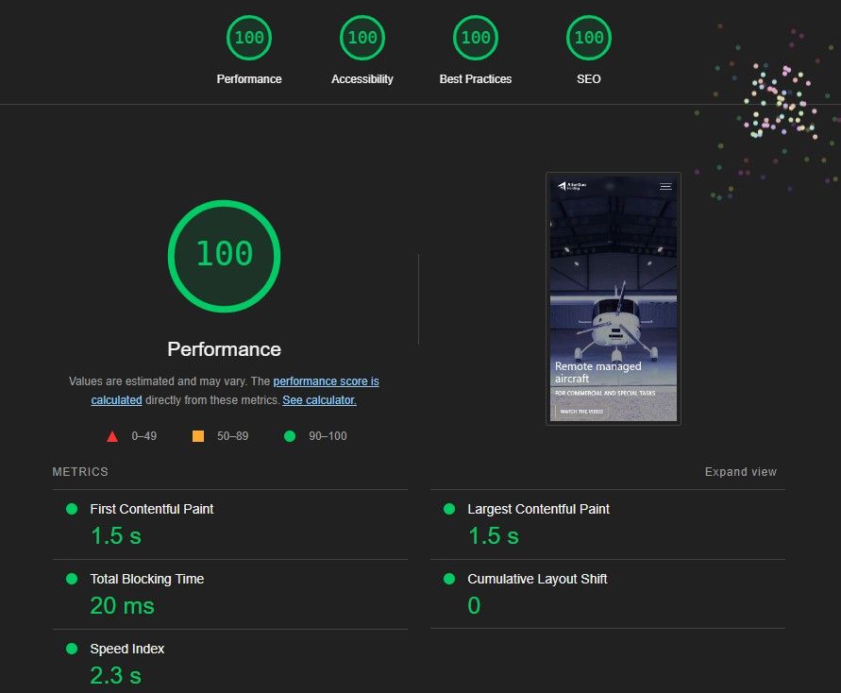The width and height of the screenshot is (841, 693).
Task: Expand the First Contentful Paint metric
Action: click(151, 509)
